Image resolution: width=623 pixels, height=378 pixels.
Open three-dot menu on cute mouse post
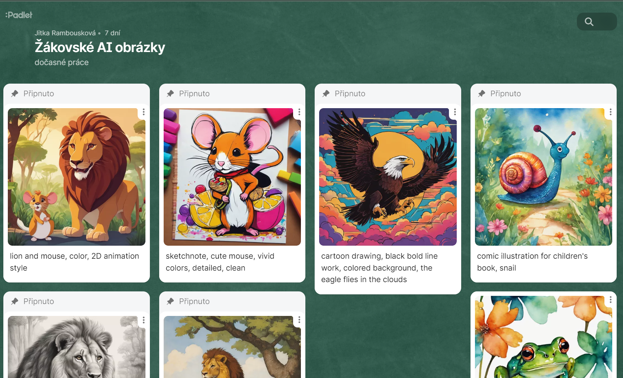coord(299,112)
